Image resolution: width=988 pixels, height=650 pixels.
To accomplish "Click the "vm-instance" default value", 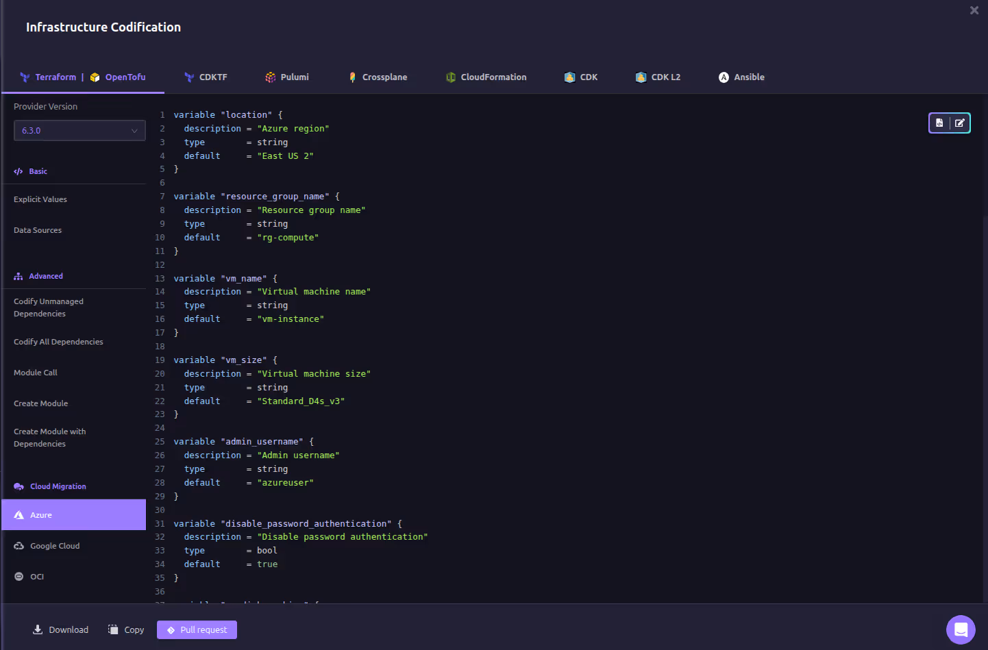I will pos(291,319).
